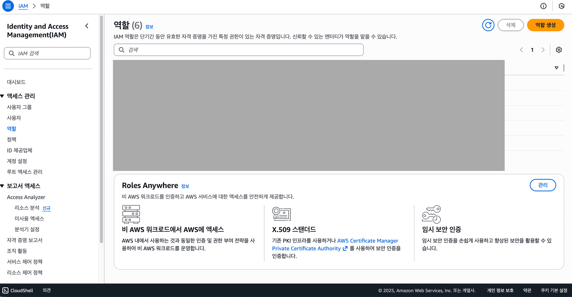Screen dimensions: 572x297
Task: Click the magnifier icon in the IAM search box
Action: 12,53
